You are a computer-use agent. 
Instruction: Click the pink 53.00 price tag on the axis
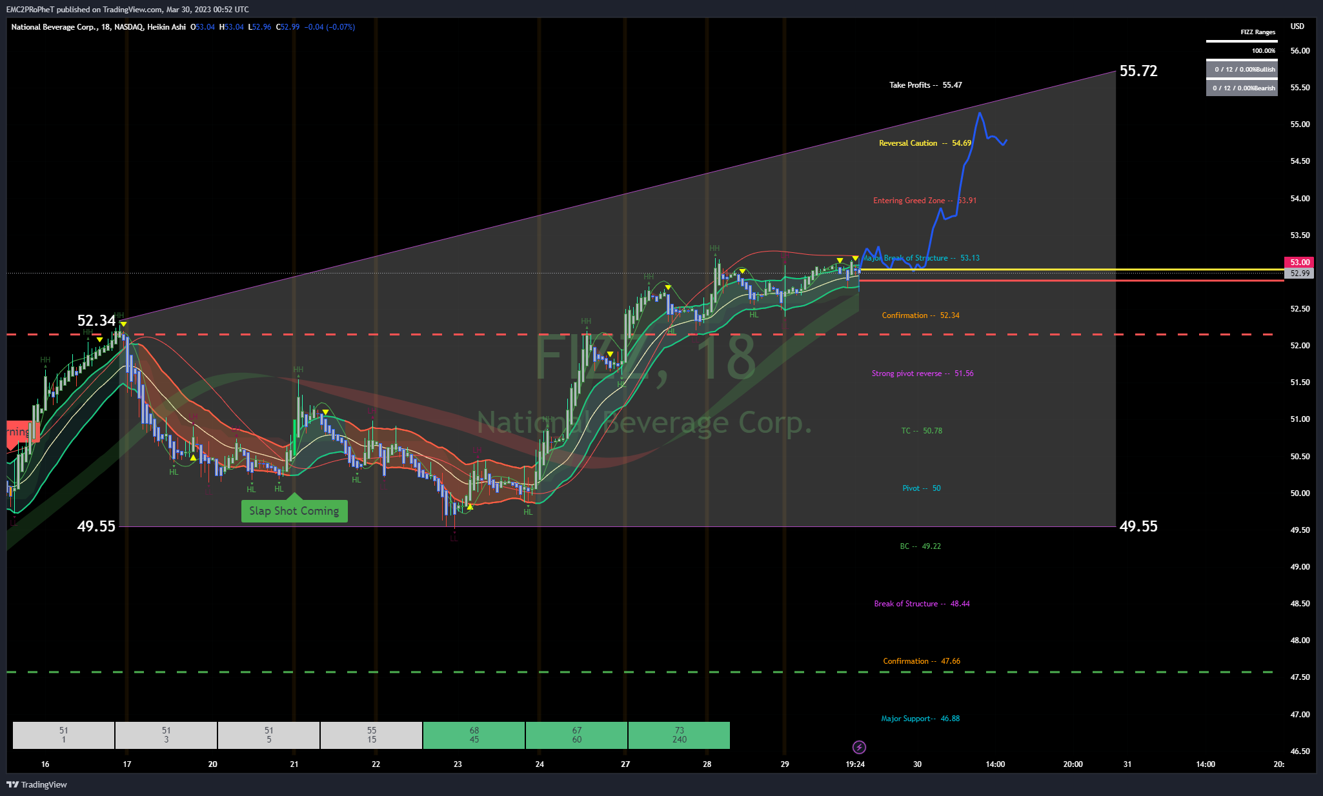[x=1300, y=263]
